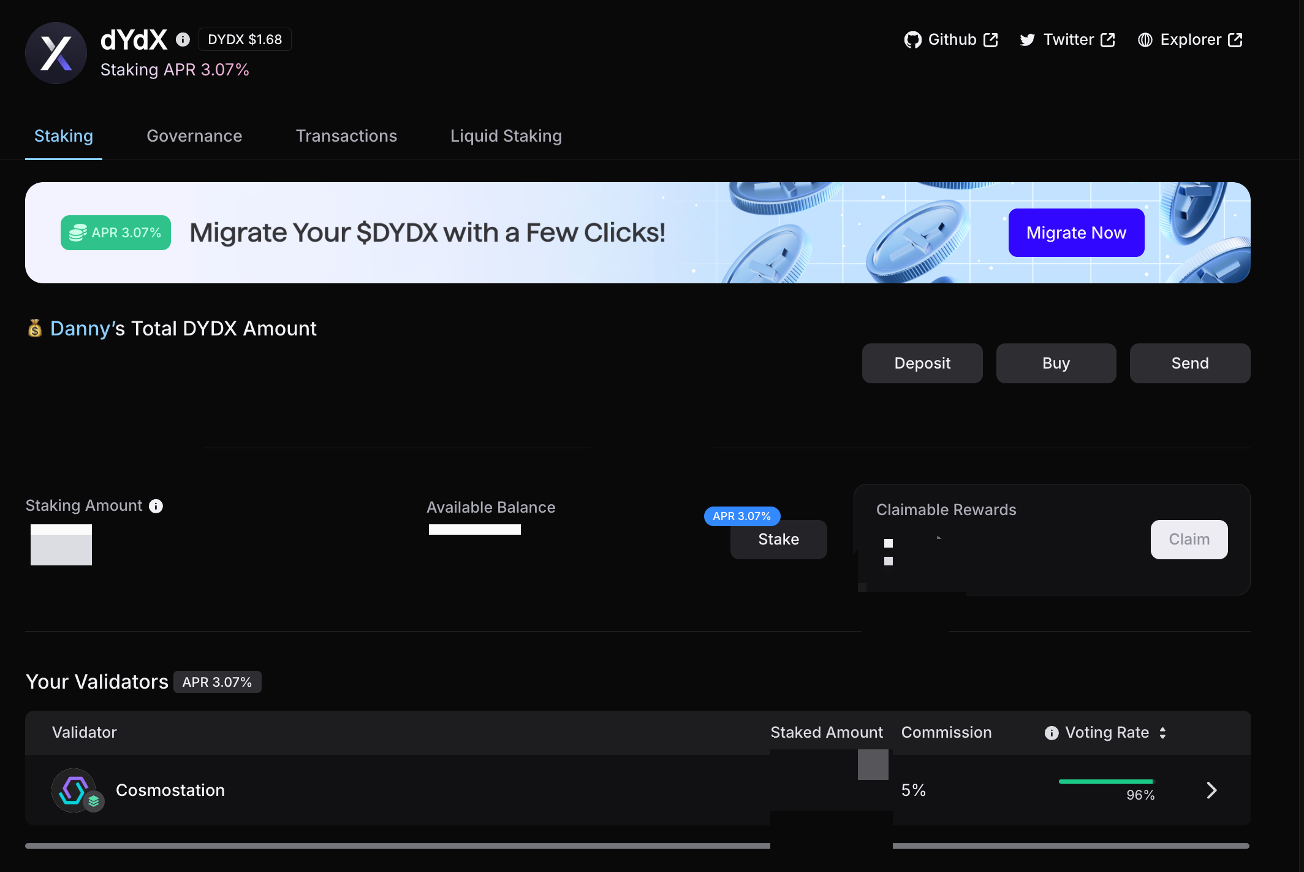This screenshot has height=872, width=1304.
Task: Open the Transactions tab
Action: pyautogui.click(x=346, y=136)
